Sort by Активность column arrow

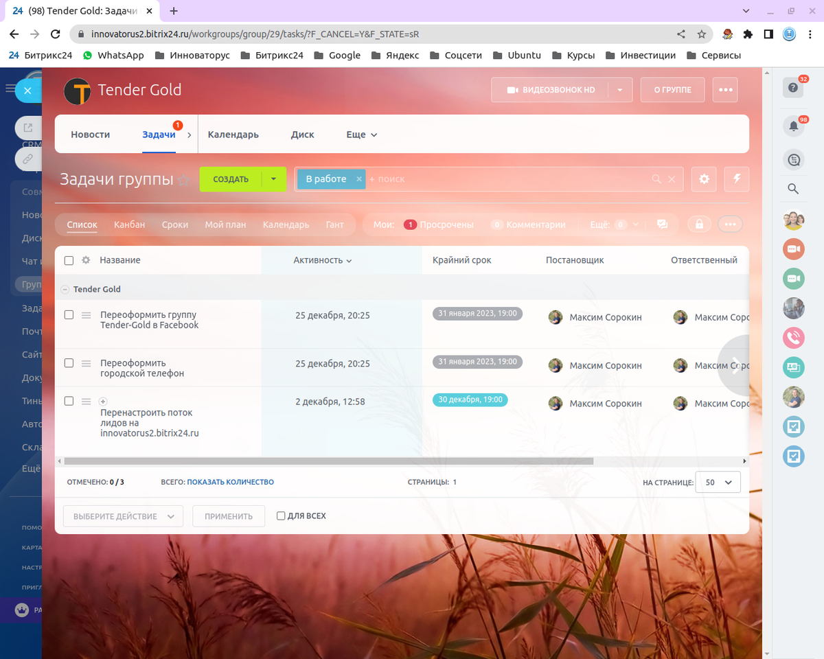[x=349, y=261]
